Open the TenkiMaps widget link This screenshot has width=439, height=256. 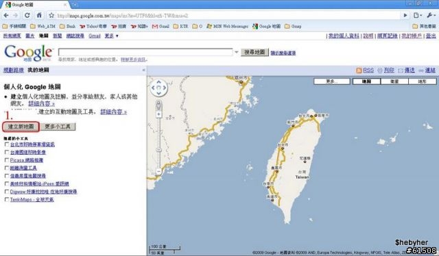tap(32, 200)
